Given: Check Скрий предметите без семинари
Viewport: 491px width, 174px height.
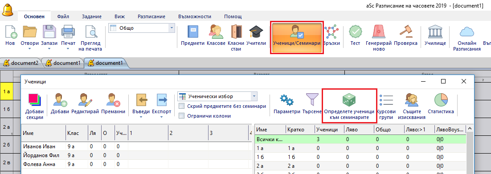Looking at the screenshot, I should point(182,106).
